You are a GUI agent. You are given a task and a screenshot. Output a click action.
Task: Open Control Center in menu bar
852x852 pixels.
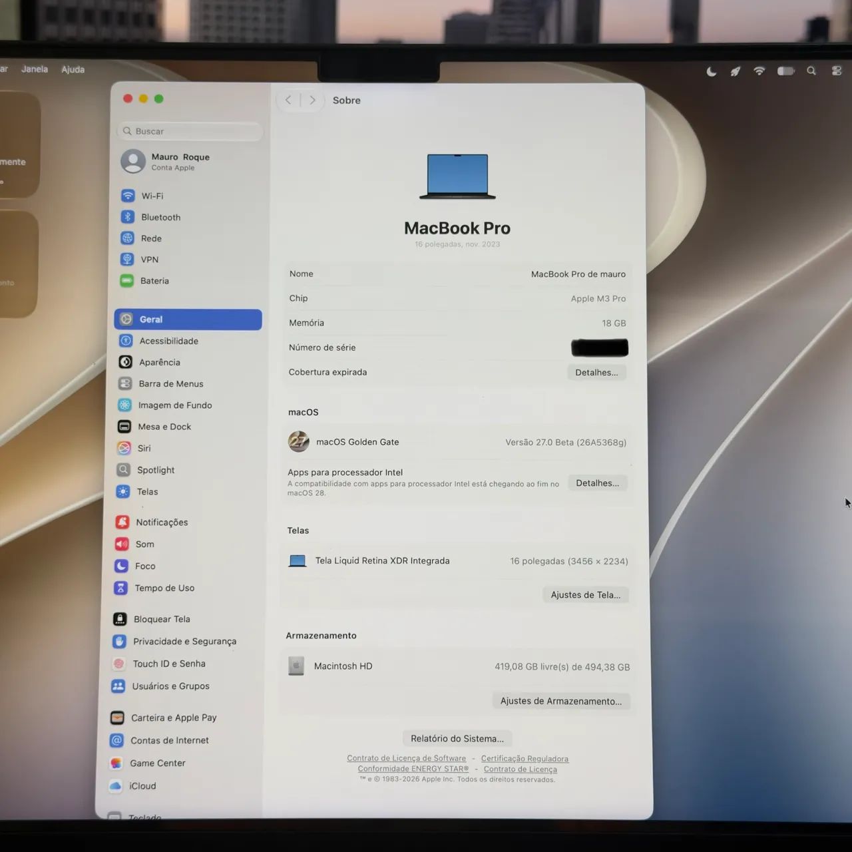point(837,71)
